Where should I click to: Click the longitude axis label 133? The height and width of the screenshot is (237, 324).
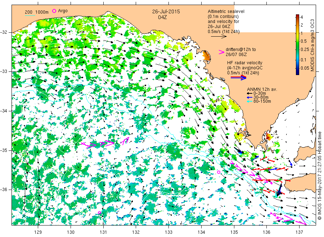click(x=168, y=232)
